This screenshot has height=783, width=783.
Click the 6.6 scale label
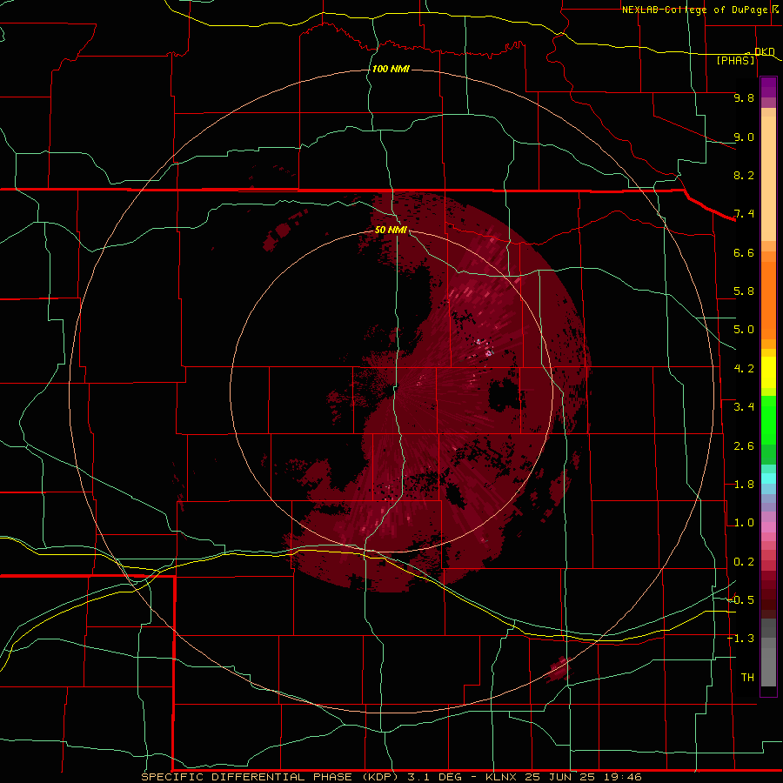click(744, 252)
